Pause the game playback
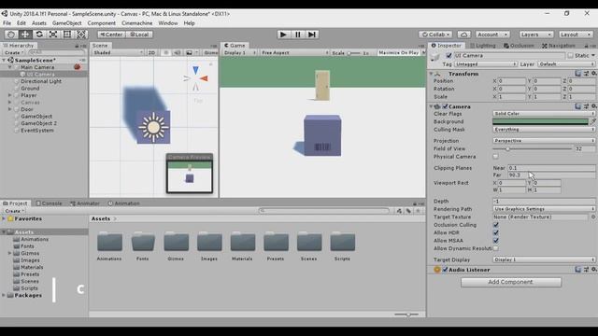This screenshot has height=336, width=598. [297, 35]
